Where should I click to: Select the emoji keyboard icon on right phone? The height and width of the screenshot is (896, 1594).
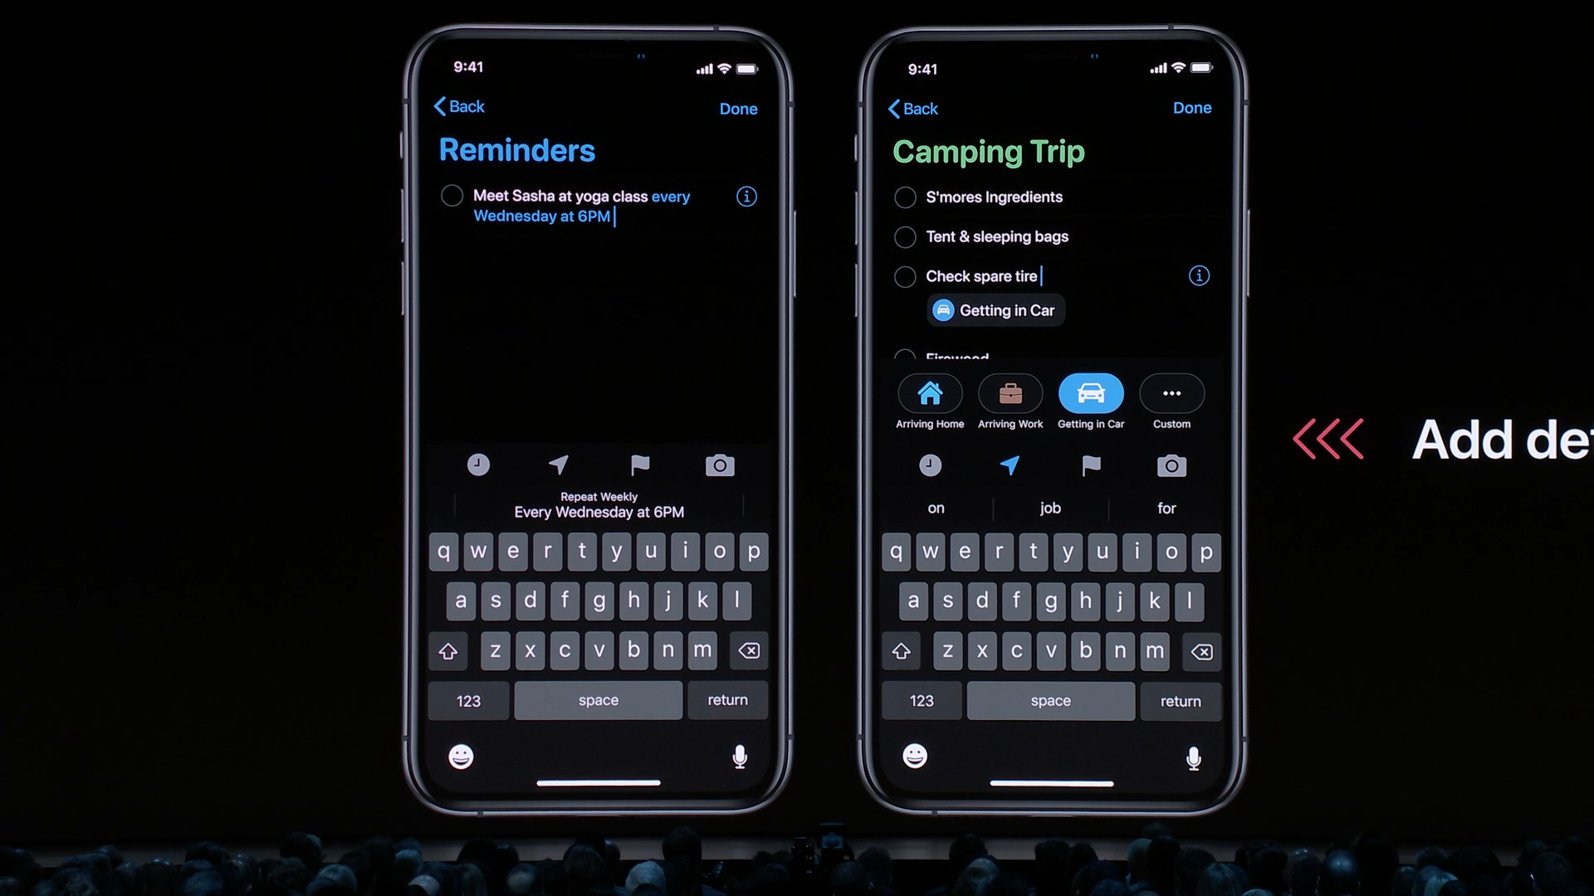coord(914,756)
